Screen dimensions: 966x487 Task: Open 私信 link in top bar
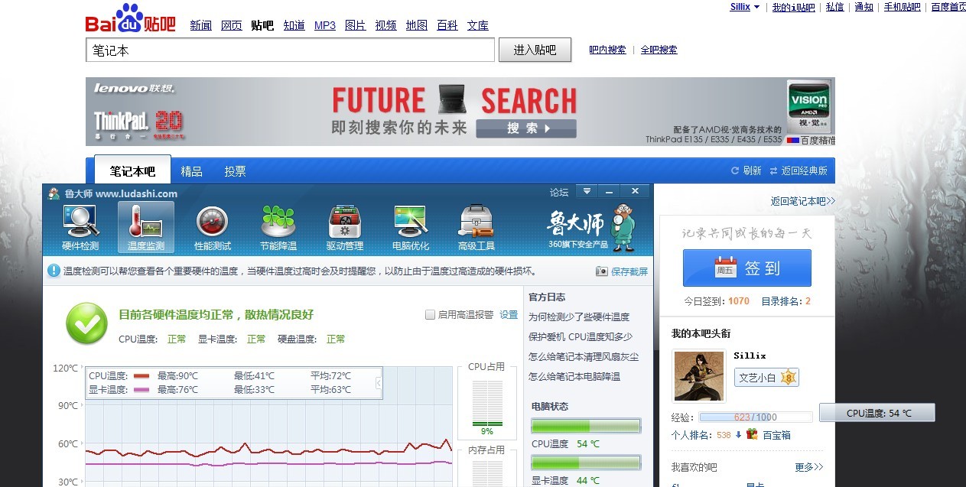tap(835, 7)
